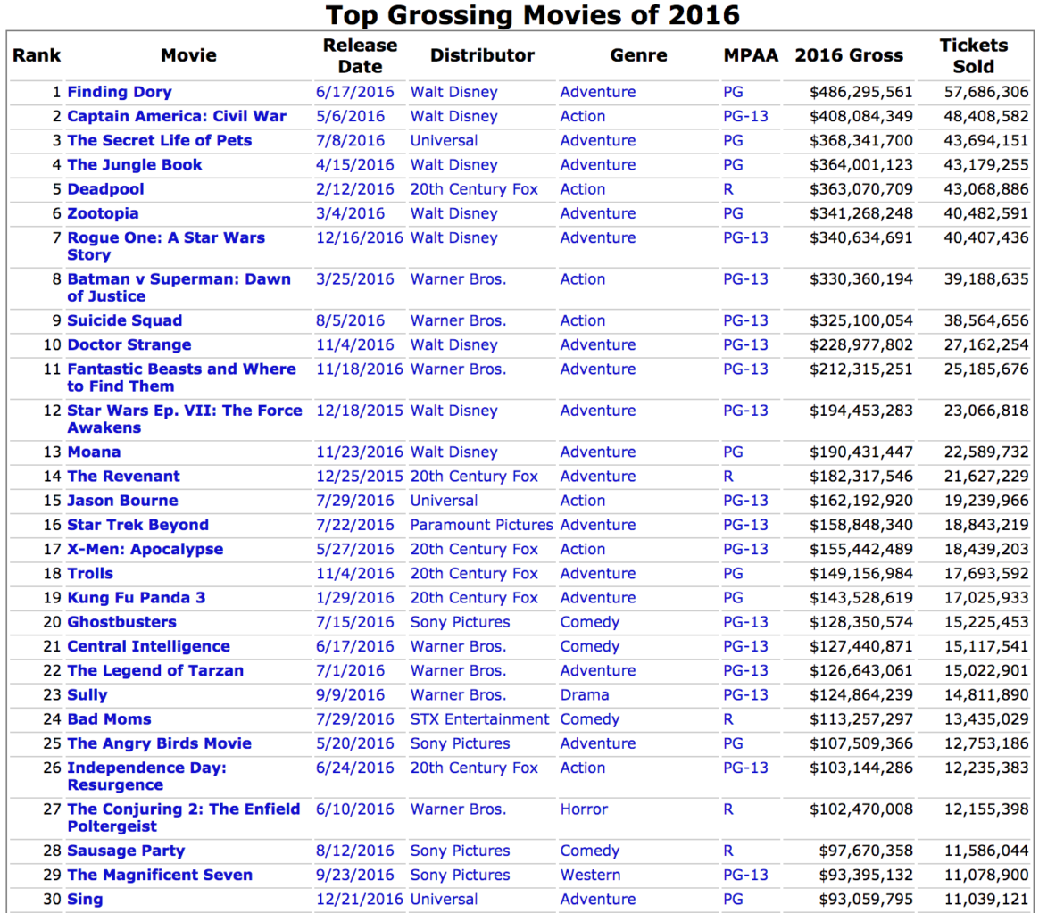Click the Moana title link
1039x913 pixels.
pos(94,452)
